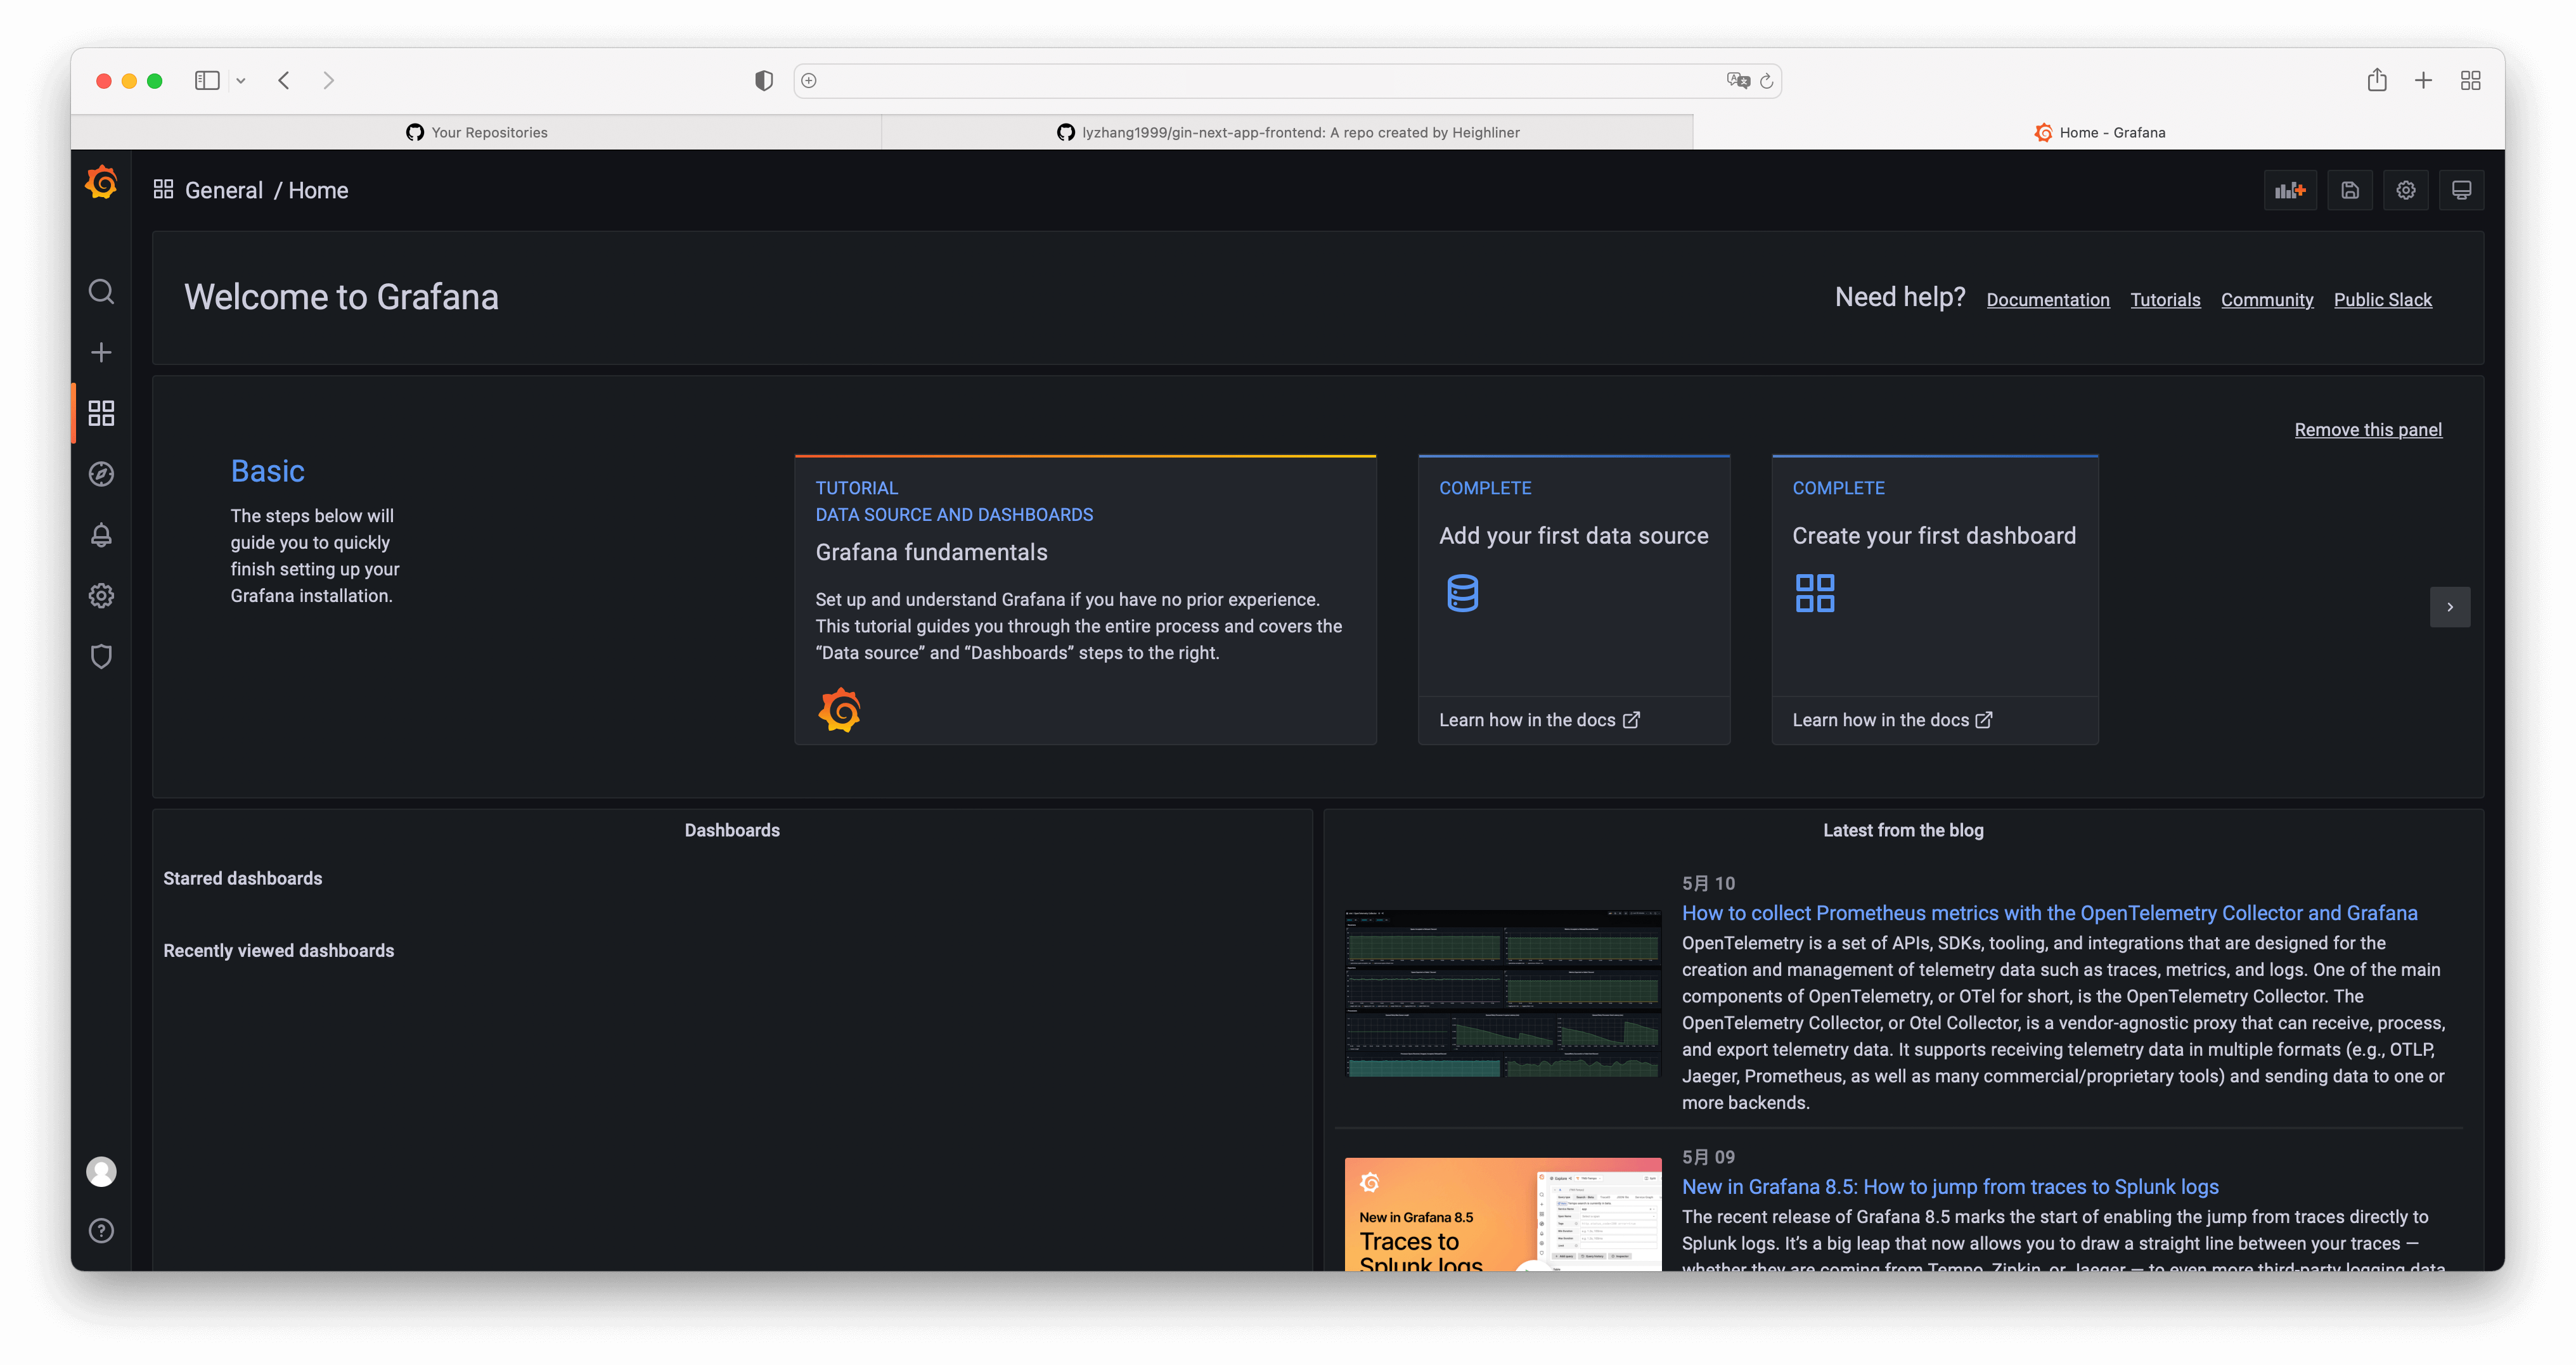The height and width of the screenshot is (1365, 2576).
Task: Click Learn how in docs under data source
Action: pyautogui.click(x=1539, y=720)
